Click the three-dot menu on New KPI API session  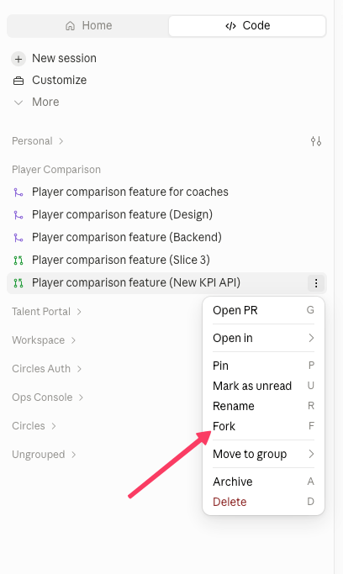coord(316,283)
